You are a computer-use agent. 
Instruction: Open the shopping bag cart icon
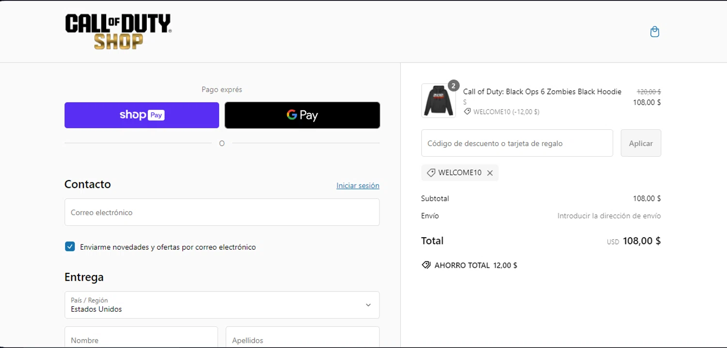pyautogui.click(x=654, y=32)
